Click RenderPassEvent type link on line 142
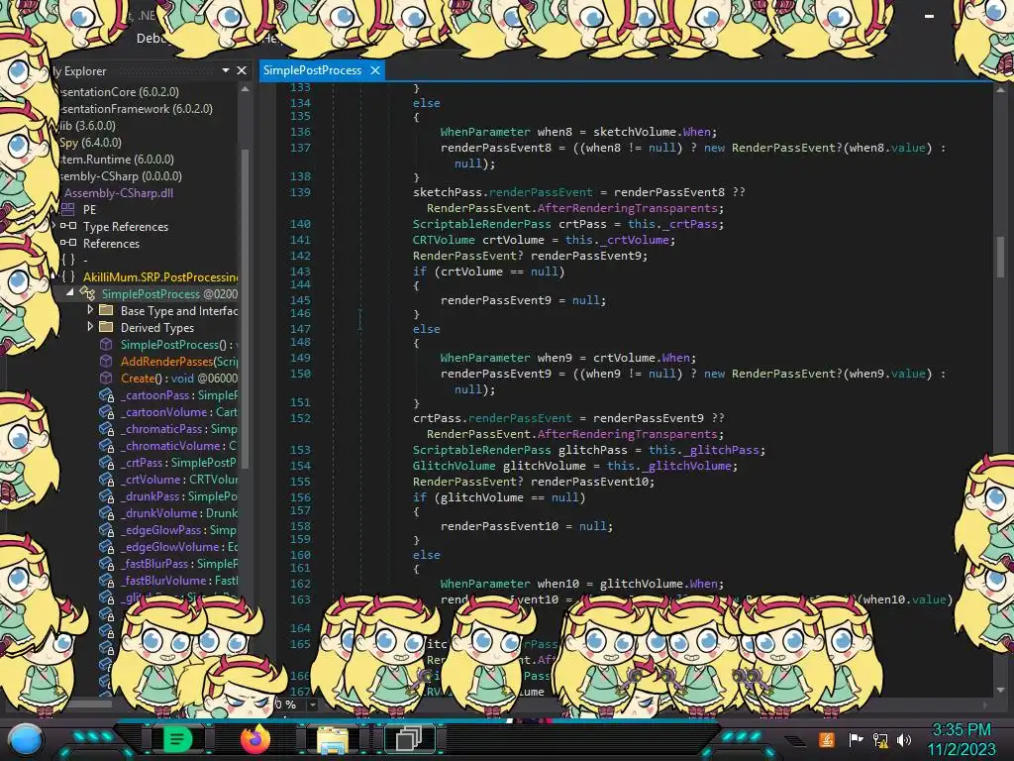 468,256
